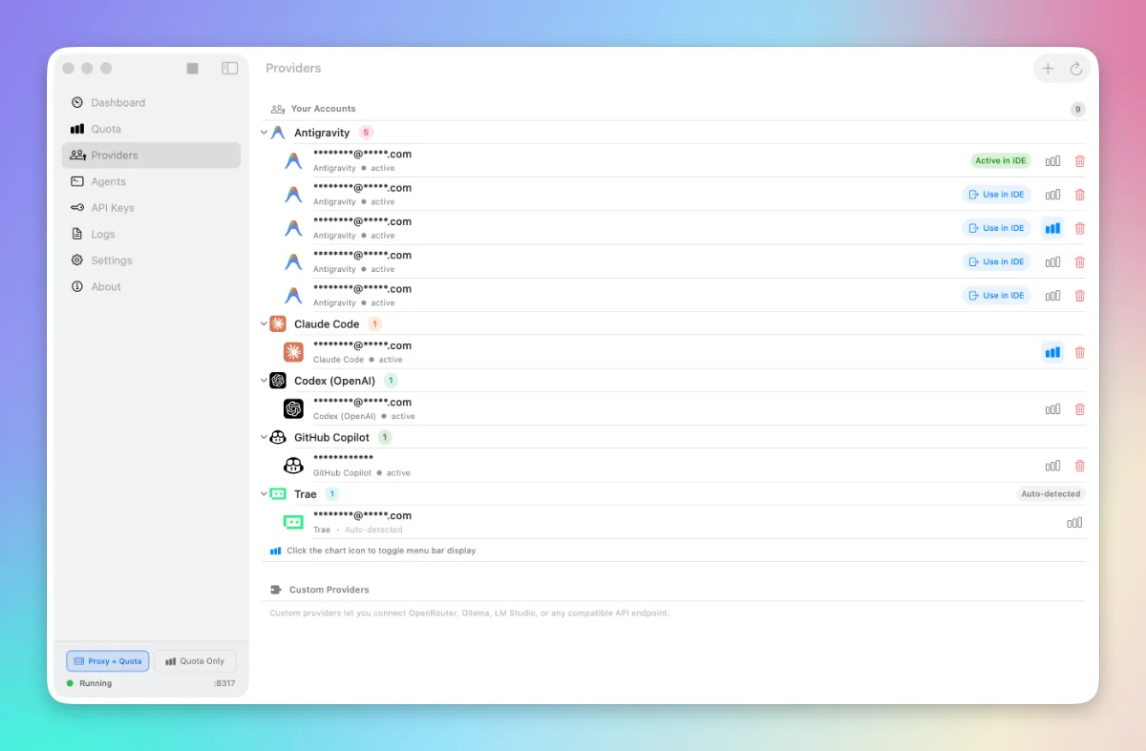Click the Custom Providers heading
This screenshot has height=751, width=1146.
coord(329,590)
